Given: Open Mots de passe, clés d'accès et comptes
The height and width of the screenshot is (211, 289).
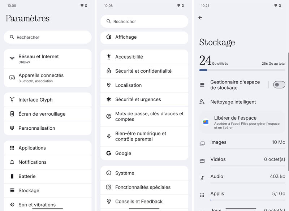Looking at the screenshot, I should [x=144, y=116].
